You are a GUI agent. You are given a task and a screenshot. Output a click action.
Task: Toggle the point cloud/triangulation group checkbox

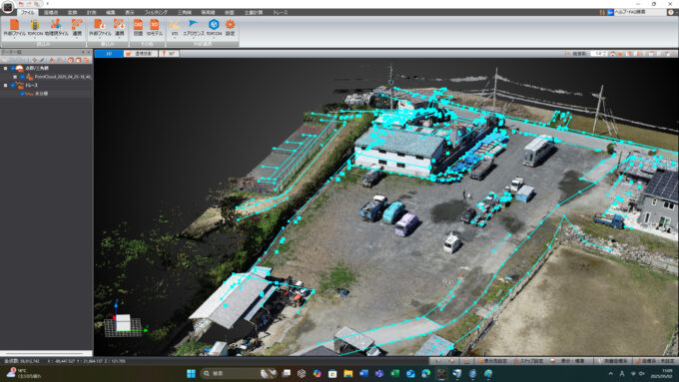pyautogui.click(x=13, y=69)
